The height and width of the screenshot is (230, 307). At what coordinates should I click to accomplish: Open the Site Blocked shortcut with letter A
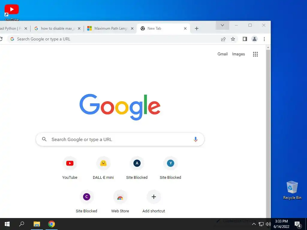137,168
